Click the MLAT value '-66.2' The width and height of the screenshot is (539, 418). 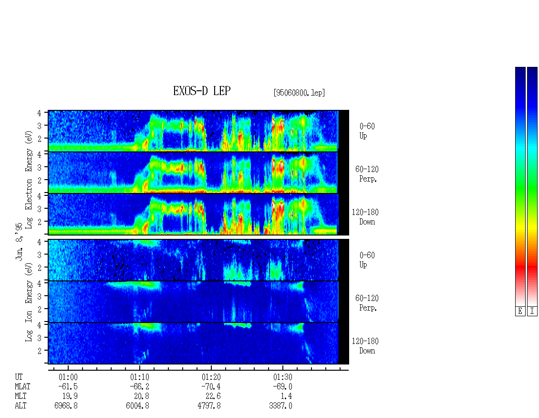139,386
